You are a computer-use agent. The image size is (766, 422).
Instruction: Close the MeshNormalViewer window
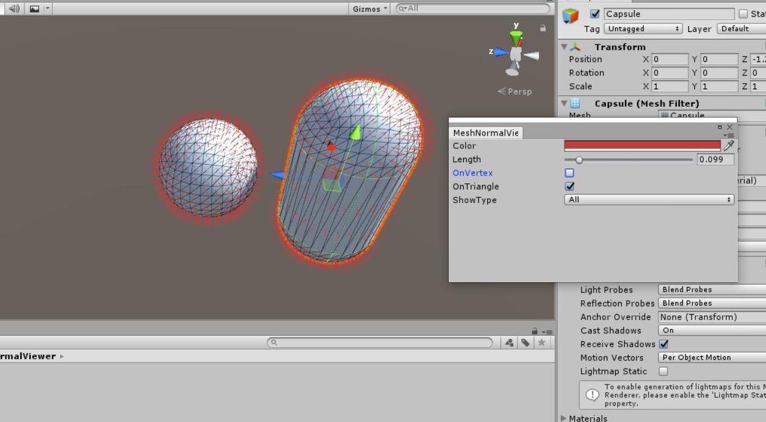730,127
